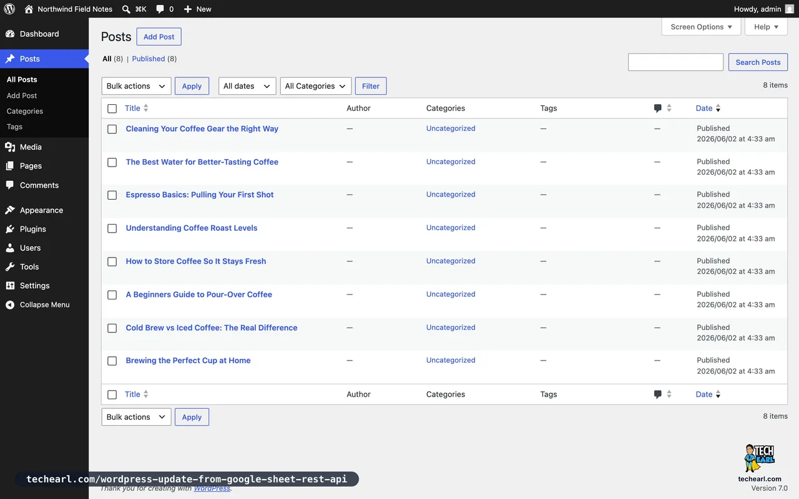Viewport: 799px width, 499px height.
Task: Click the Collapse Menu arrow icon
Action: 10,305
